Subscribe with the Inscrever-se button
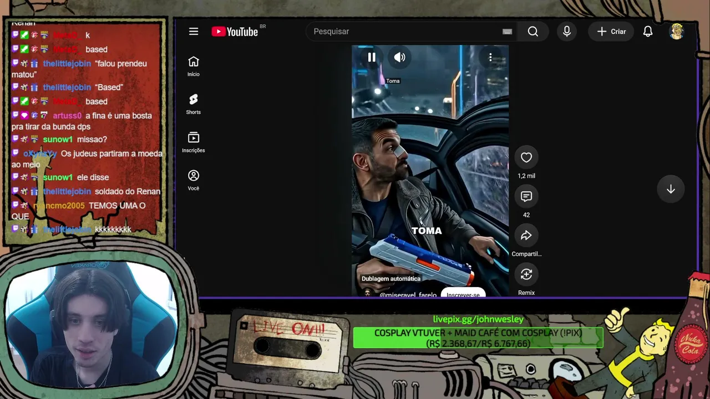This screenshot has width=710, height=399. (463, 294)
